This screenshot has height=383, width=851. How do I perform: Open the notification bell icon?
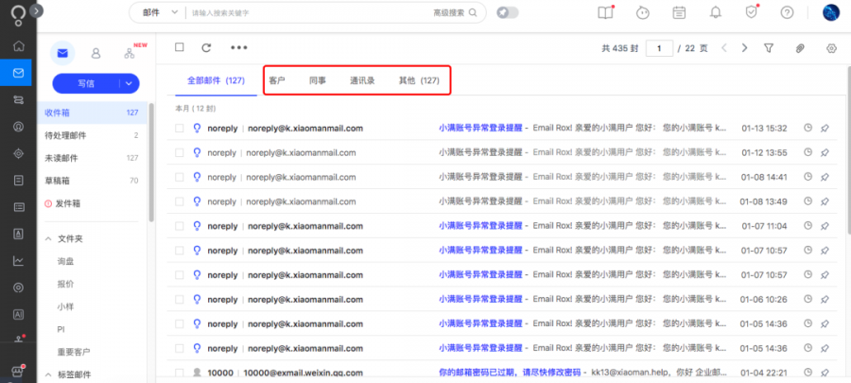[x=716, y=12]
